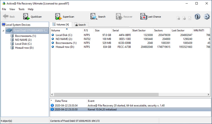Select the 23:33:34 File Recovery started log entry
Image resolution: width=212 pixels, height=124 pixels.
click(x=130, y=105)
